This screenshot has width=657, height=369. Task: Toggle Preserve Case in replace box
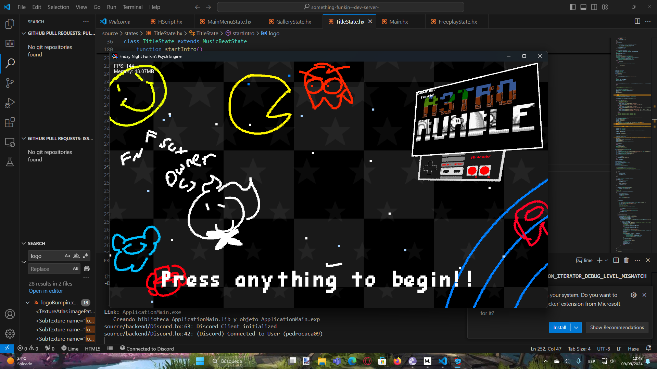(76, 269)
